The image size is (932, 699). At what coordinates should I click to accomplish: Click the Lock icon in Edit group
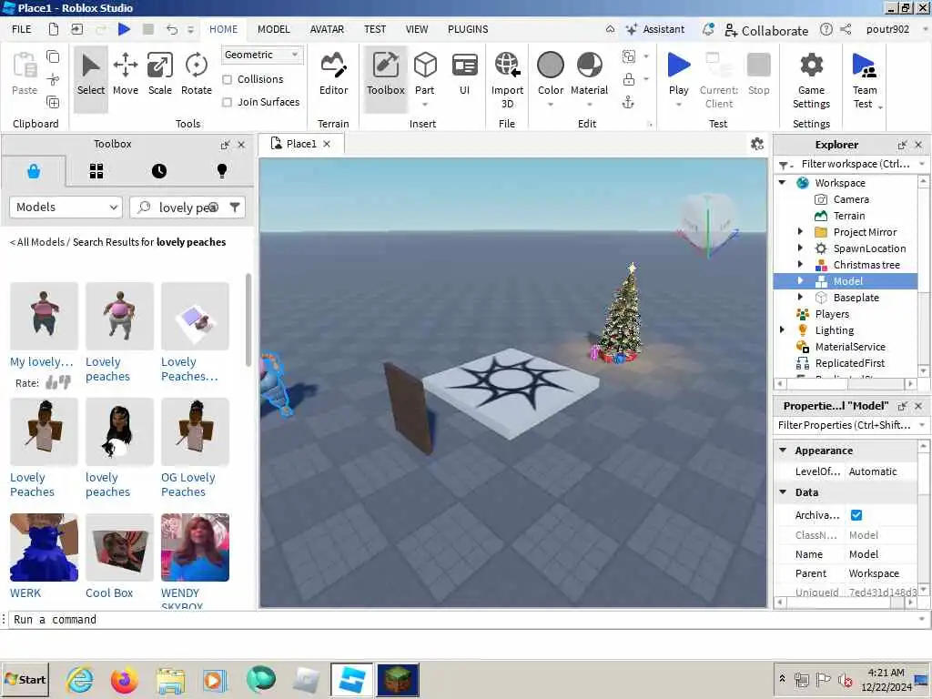pyautogui.click(x=628, y=79)
